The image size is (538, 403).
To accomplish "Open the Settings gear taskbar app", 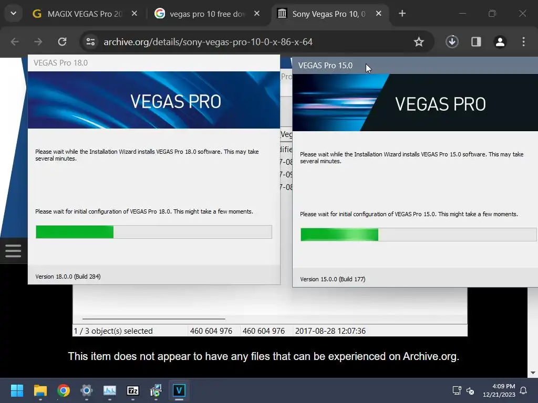I will point(87,390).
